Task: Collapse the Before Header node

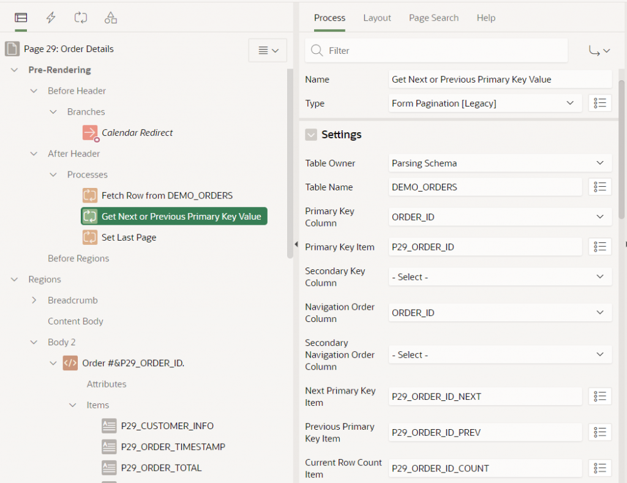Action: (34, 91)
